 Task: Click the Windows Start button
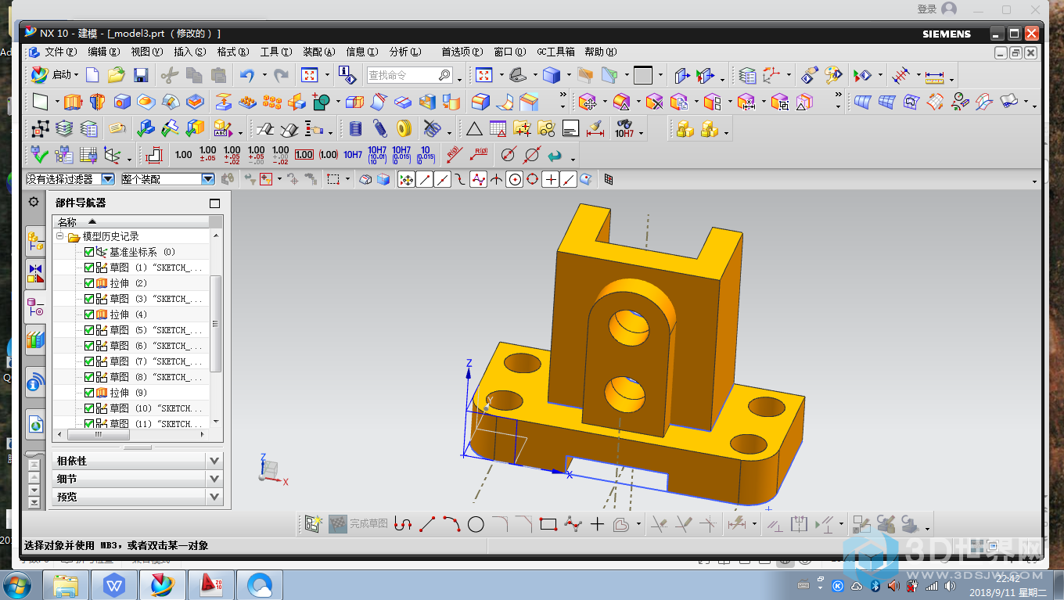click(x=17, y=585)
